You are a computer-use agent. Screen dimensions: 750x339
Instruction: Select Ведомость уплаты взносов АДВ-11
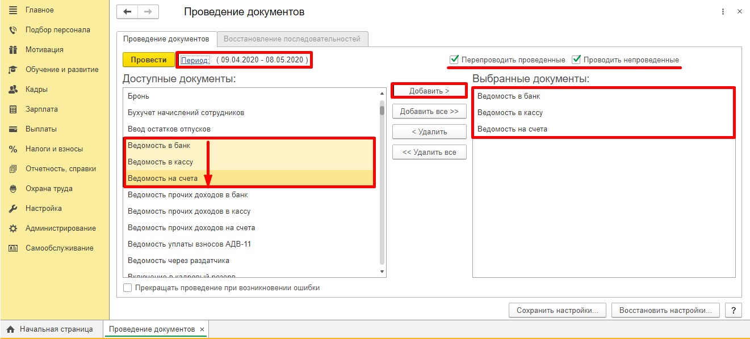250,244
